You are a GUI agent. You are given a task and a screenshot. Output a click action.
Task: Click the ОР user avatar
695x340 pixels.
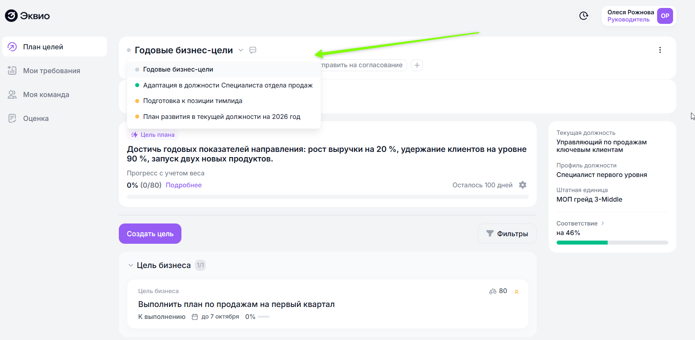tap(665, 16)
